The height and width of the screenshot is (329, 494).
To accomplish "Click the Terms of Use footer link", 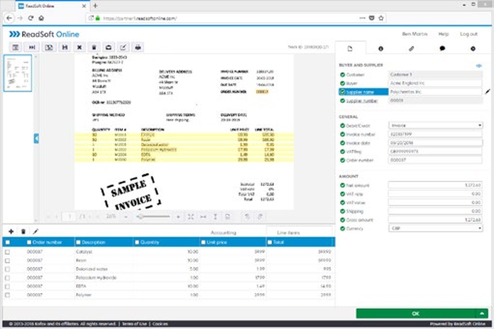I will pos(135,323).
